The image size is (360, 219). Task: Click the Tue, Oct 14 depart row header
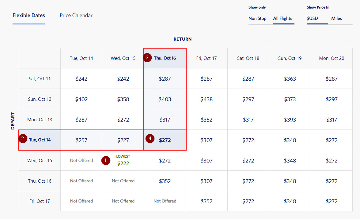[40, 140]
